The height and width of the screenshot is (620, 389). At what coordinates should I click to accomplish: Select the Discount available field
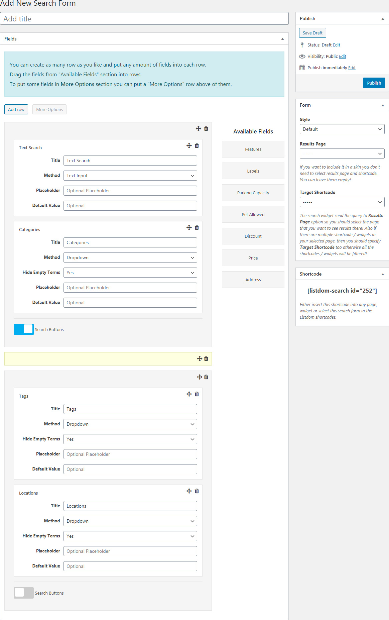(x=253, y=236)
